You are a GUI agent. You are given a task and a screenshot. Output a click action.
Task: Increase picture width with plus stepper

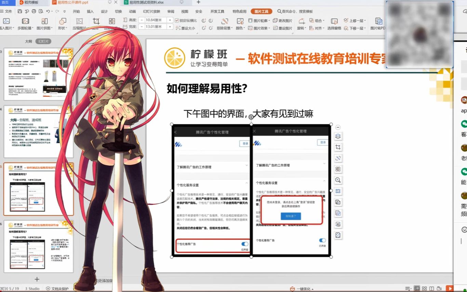(170, 27)
